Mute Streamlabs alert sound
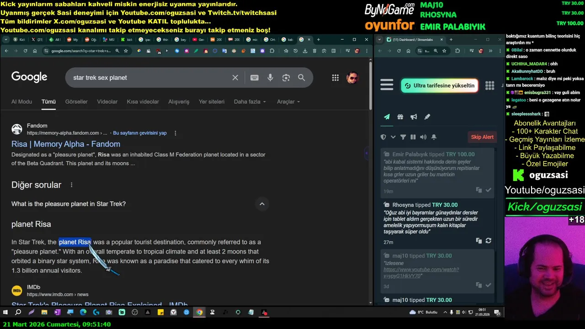This screenshot has width=585, height=329. [423, 137]
